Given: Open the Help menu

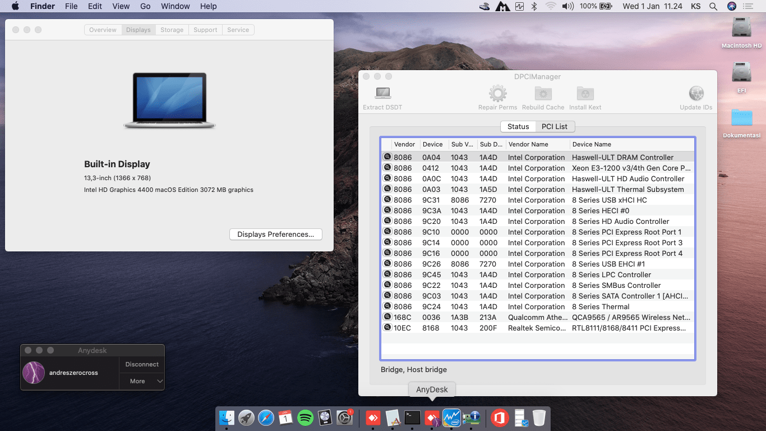Looking at the screenshot, I should (208, 6).
